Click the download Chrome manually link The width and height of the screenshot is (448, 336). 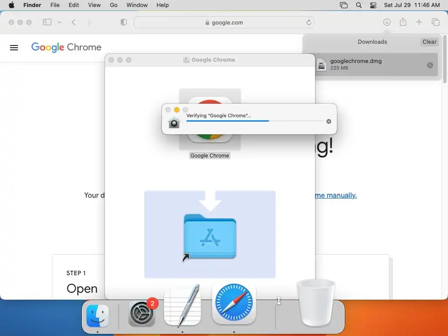pos(336,196)
